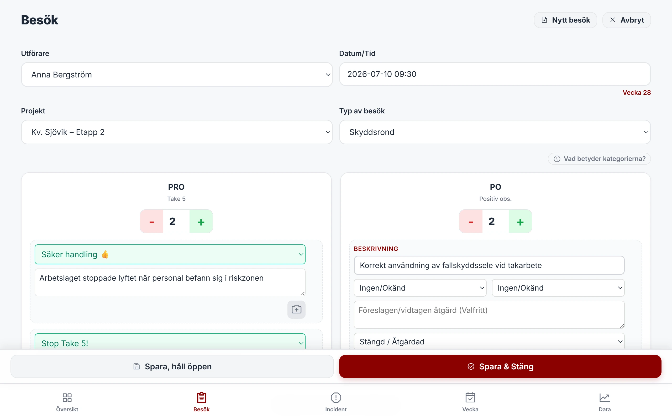Viewport: 672px width, 420px height.
Task: Open the Utförare dropdown showing Anna Bergström
Action: pyautogui.click(x=177, y=75)
